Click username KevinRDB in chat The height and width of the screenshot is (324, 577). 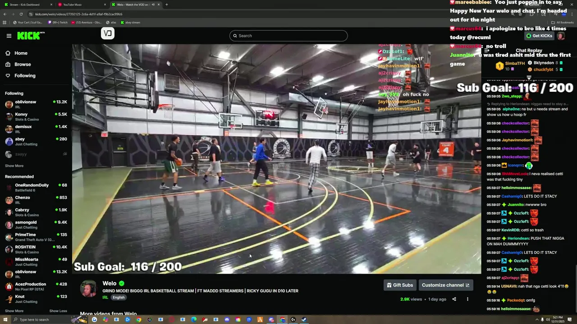[510, 230]
